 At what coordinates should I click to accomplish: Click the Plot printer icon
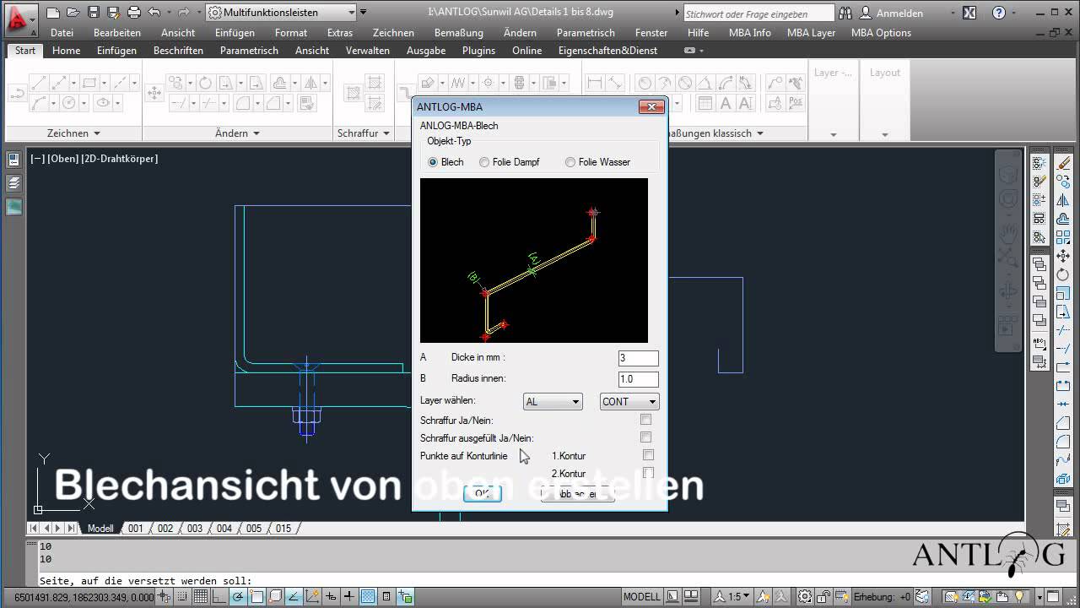click(x=133, y=13)
